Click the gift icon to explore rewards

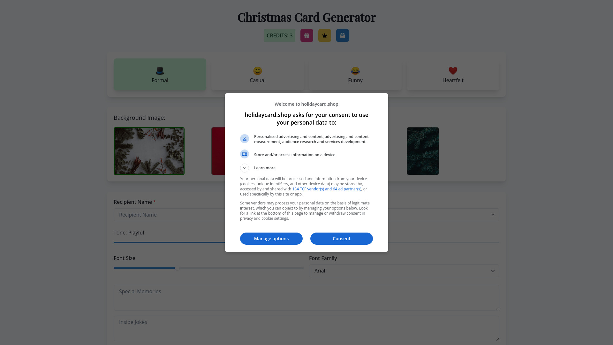[x=307, y=35]
